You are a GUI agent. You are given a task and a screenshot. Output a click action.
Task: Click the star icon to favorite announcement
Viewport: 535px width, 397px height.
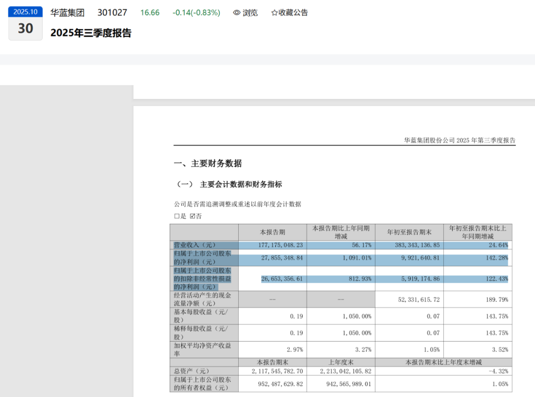(x=274, y=13)
